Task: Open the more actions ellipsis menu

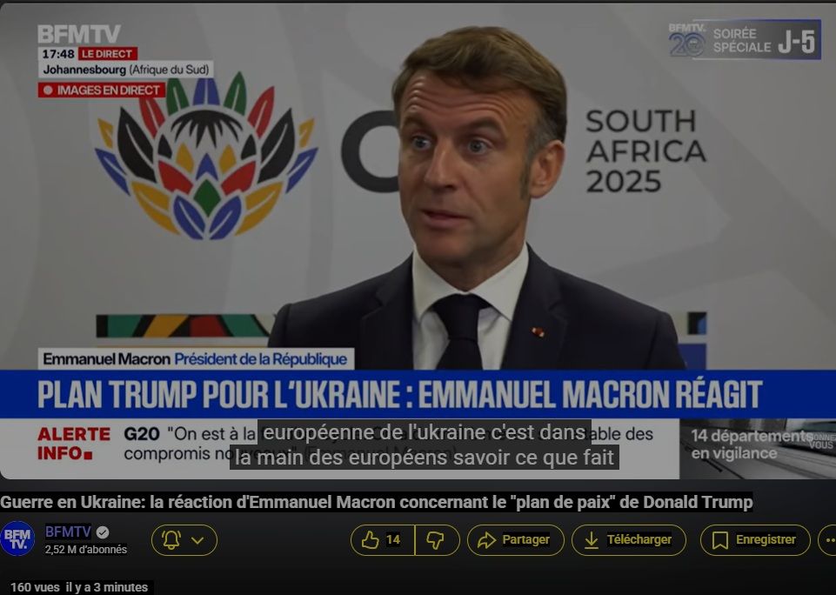Action: coord(829,540)
